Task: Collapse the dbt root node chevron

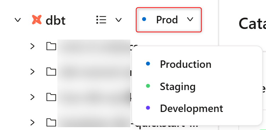Action: point(18,20)
